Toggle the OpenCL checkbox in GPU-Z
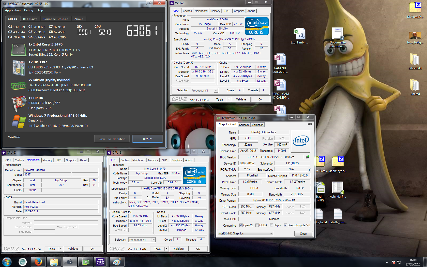Screen dimensions: 427x267 pyautogui.click(x=241, y=225)
